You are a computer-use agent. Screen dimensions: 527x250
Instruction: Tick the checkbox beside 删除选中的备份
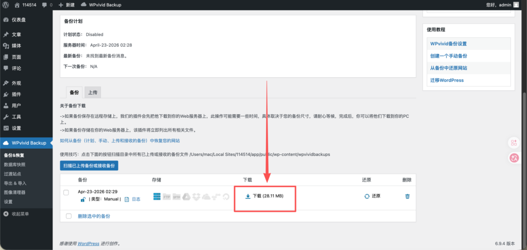69,216
